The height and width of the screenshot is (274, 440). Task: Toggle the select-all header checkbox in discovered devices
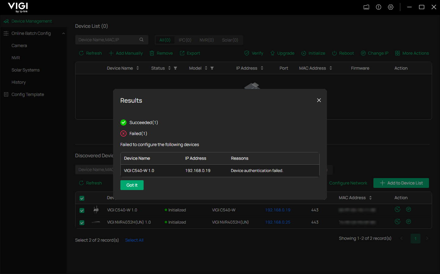[x=82, y=198]
